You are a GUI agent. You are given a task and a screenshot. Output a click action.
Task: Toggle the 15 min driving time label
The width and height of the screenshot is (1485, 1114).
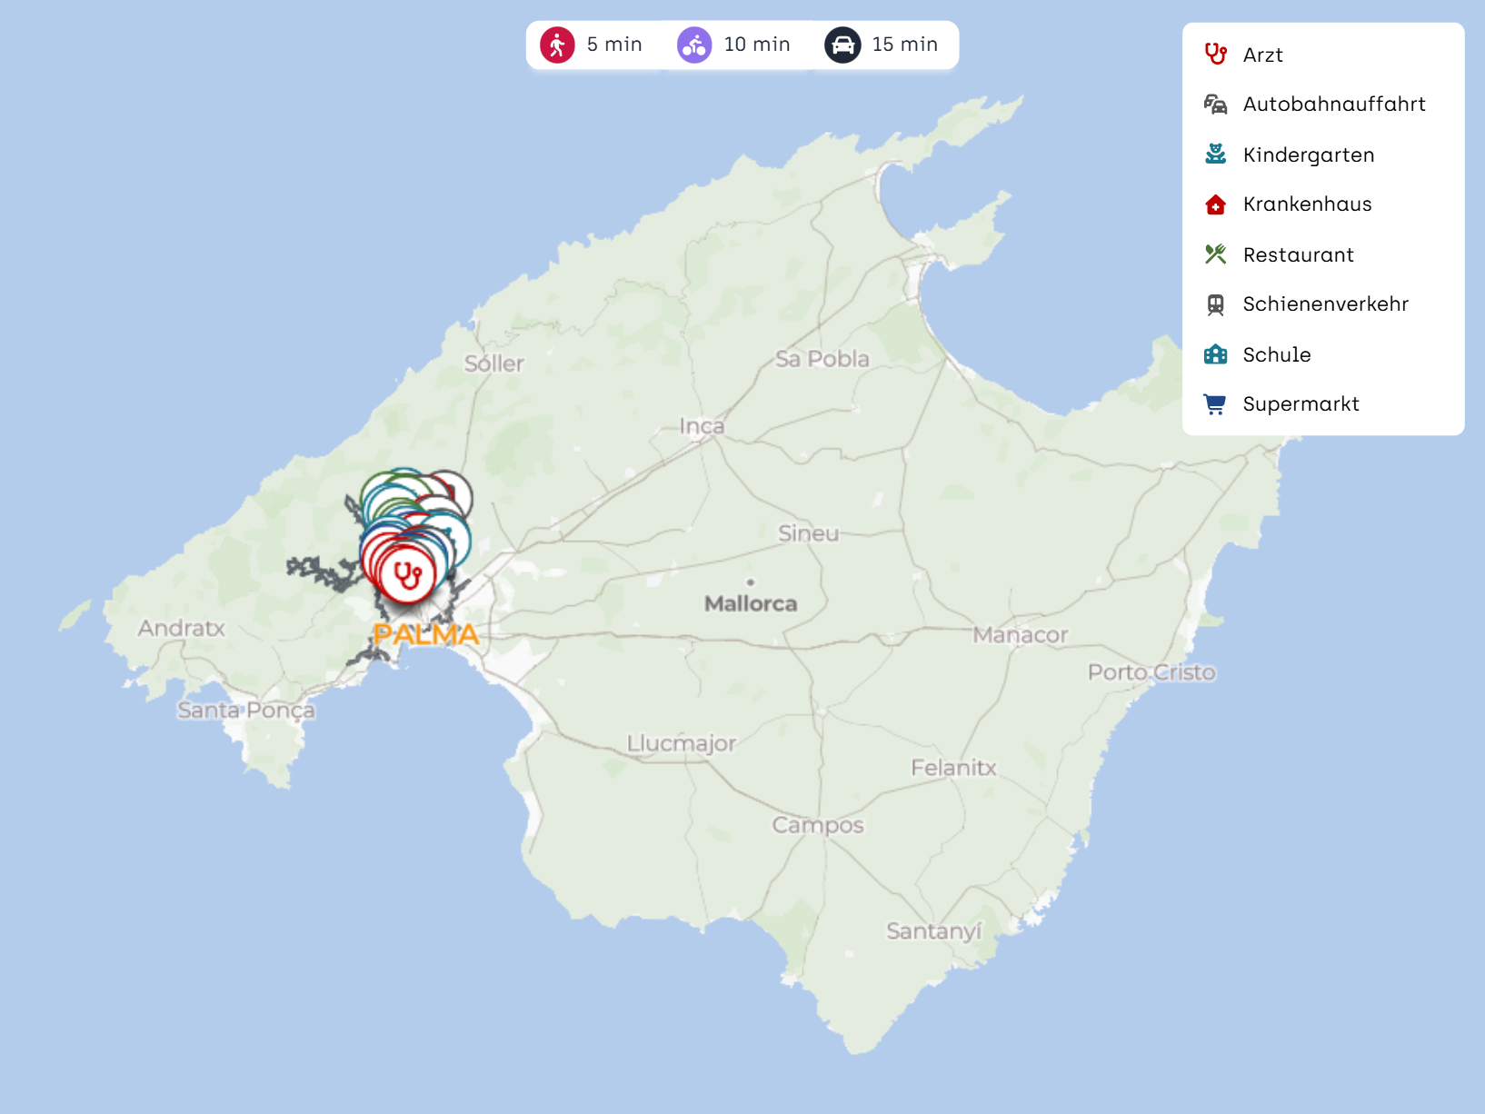point(904,45)
